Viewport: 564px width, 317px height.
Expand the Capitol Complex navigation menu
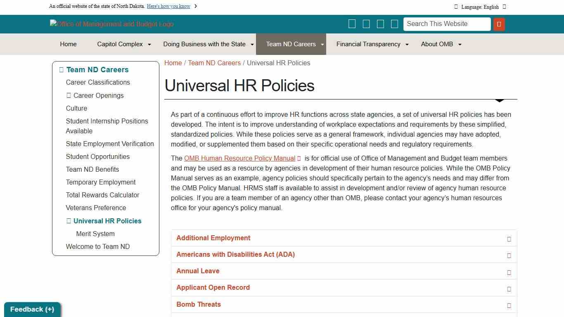(x=119, y=44)
